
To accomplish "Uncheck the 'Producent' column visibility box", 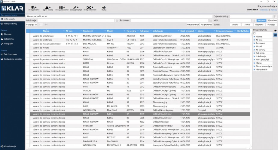I will pos(254,43).
